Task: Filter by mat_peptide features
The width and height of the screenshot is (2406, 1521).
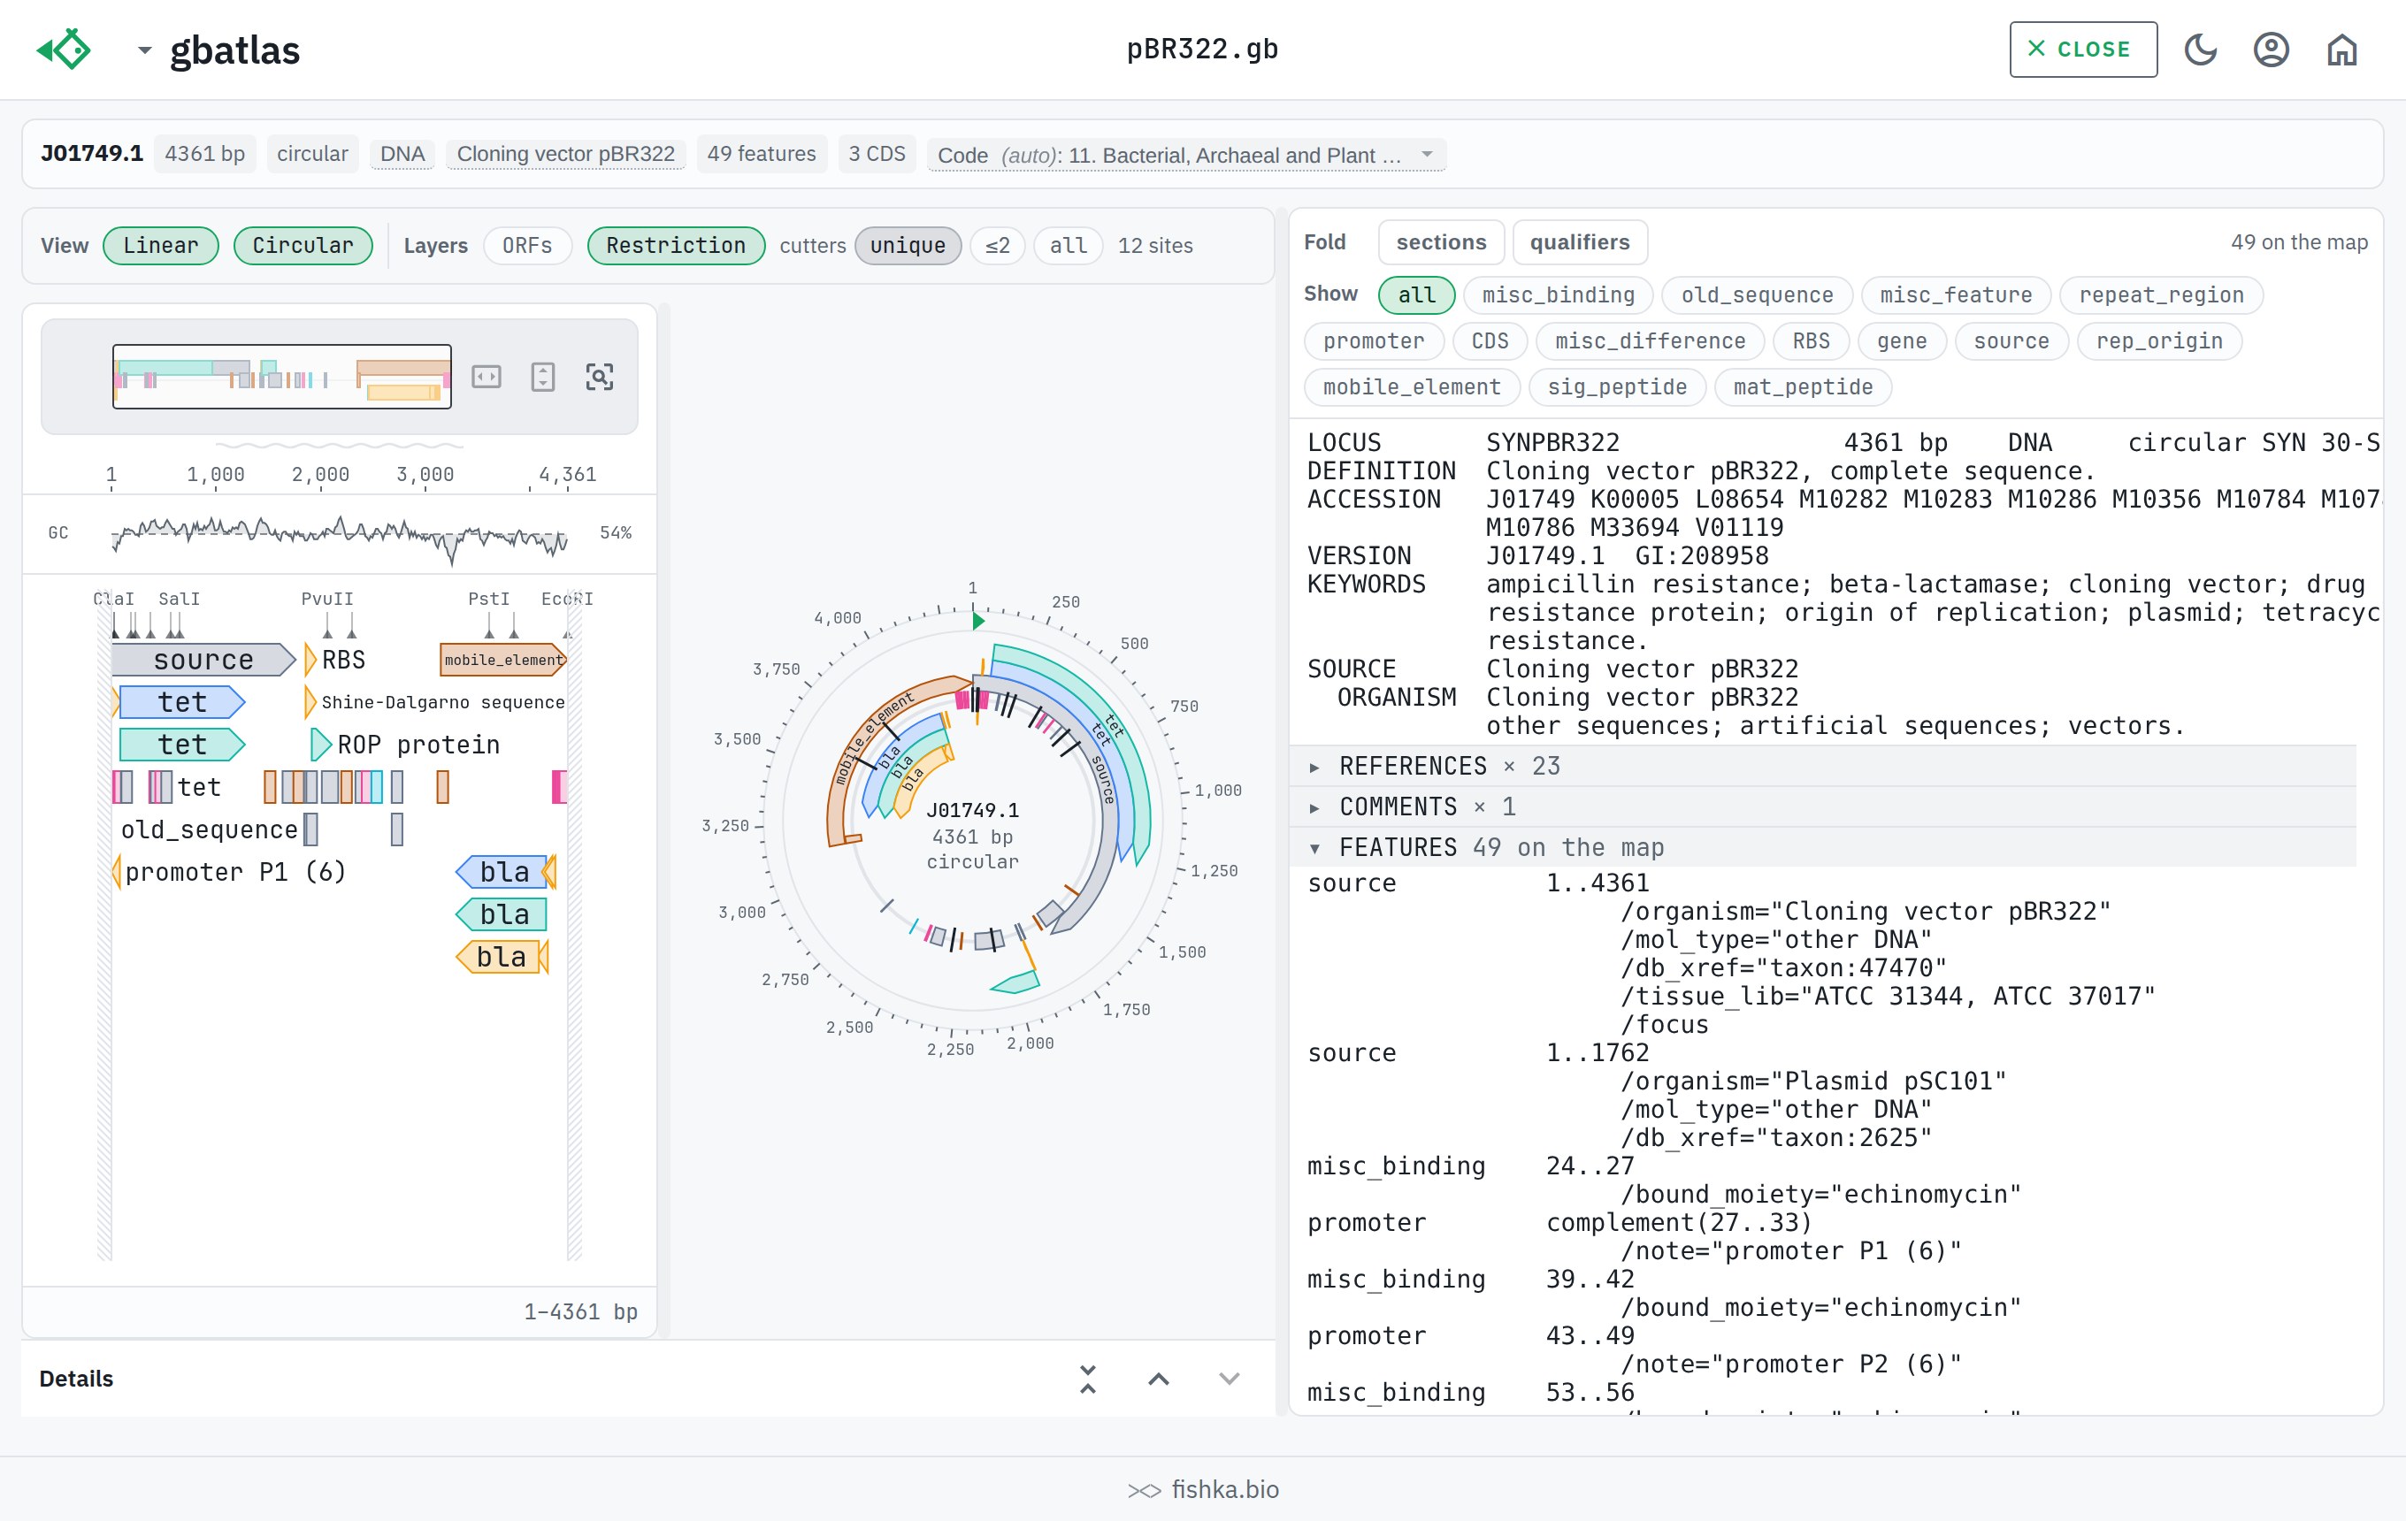Action: pyautogui.click(x=1803, y=386)
